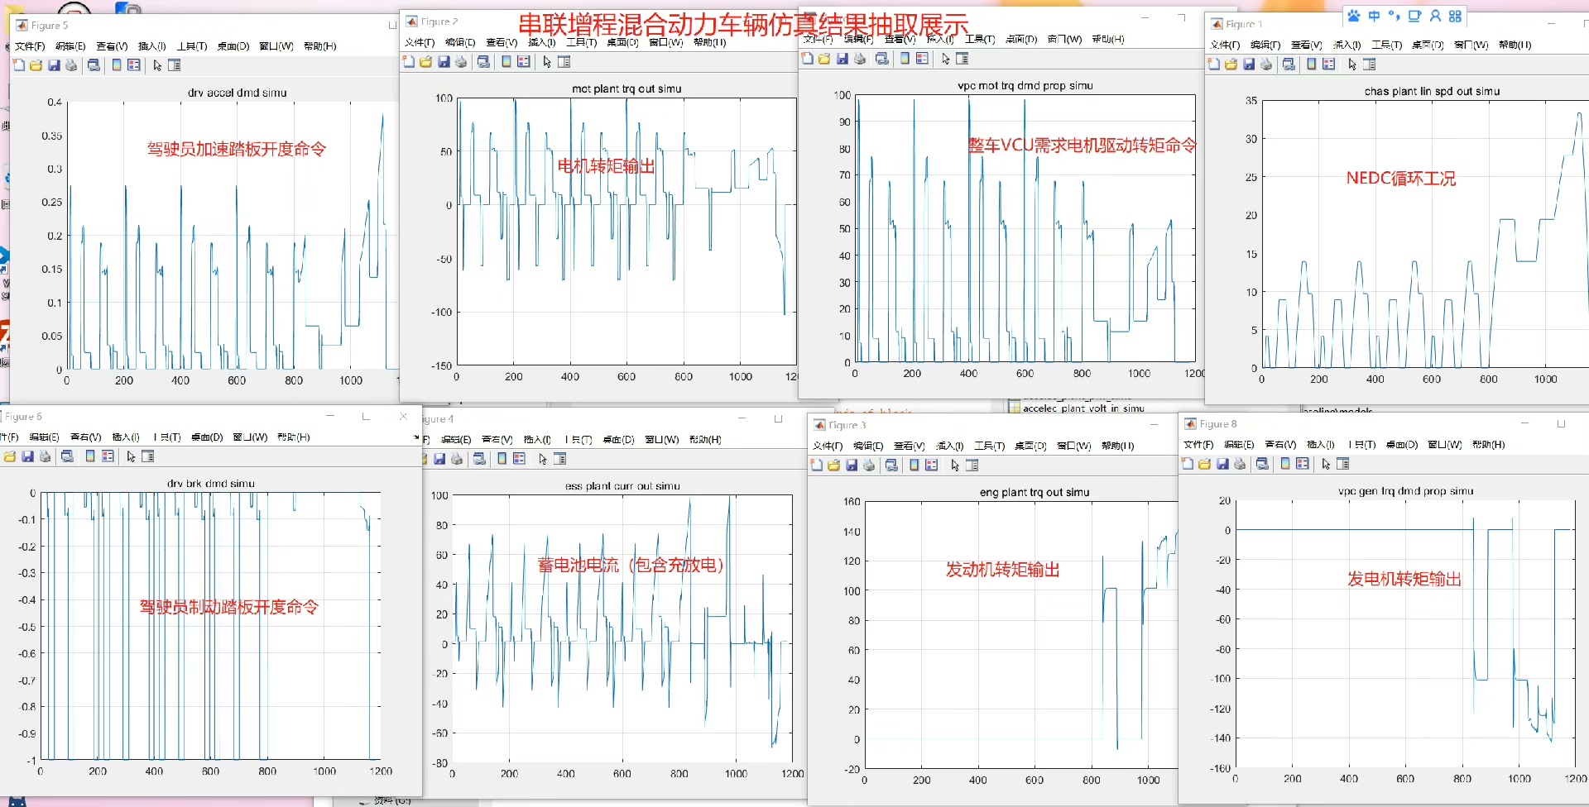Select Edit Plot arrow in Figure 5
Image resolution: width=1589 pixels, height=807 pixels.
(x=157, y=65)
